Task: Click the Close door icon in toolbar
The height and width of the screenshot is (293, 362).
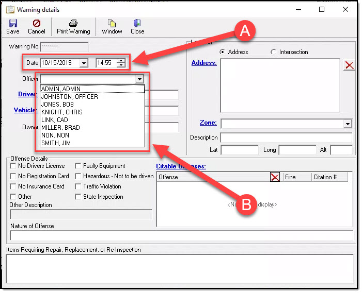Action: 137,23
